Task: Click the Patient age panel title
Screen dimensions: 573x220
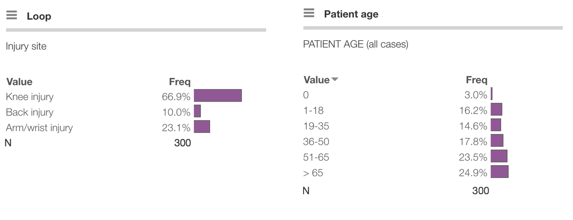Action: pyautogui.click(x=351, y=14)
